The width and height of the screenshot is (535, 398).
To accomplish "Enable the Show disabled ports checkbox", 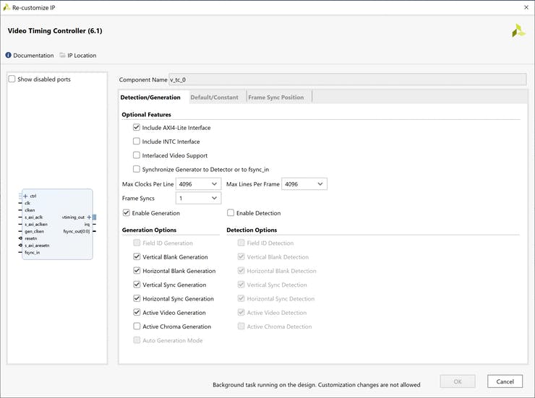I will click(x=12, y=79).
